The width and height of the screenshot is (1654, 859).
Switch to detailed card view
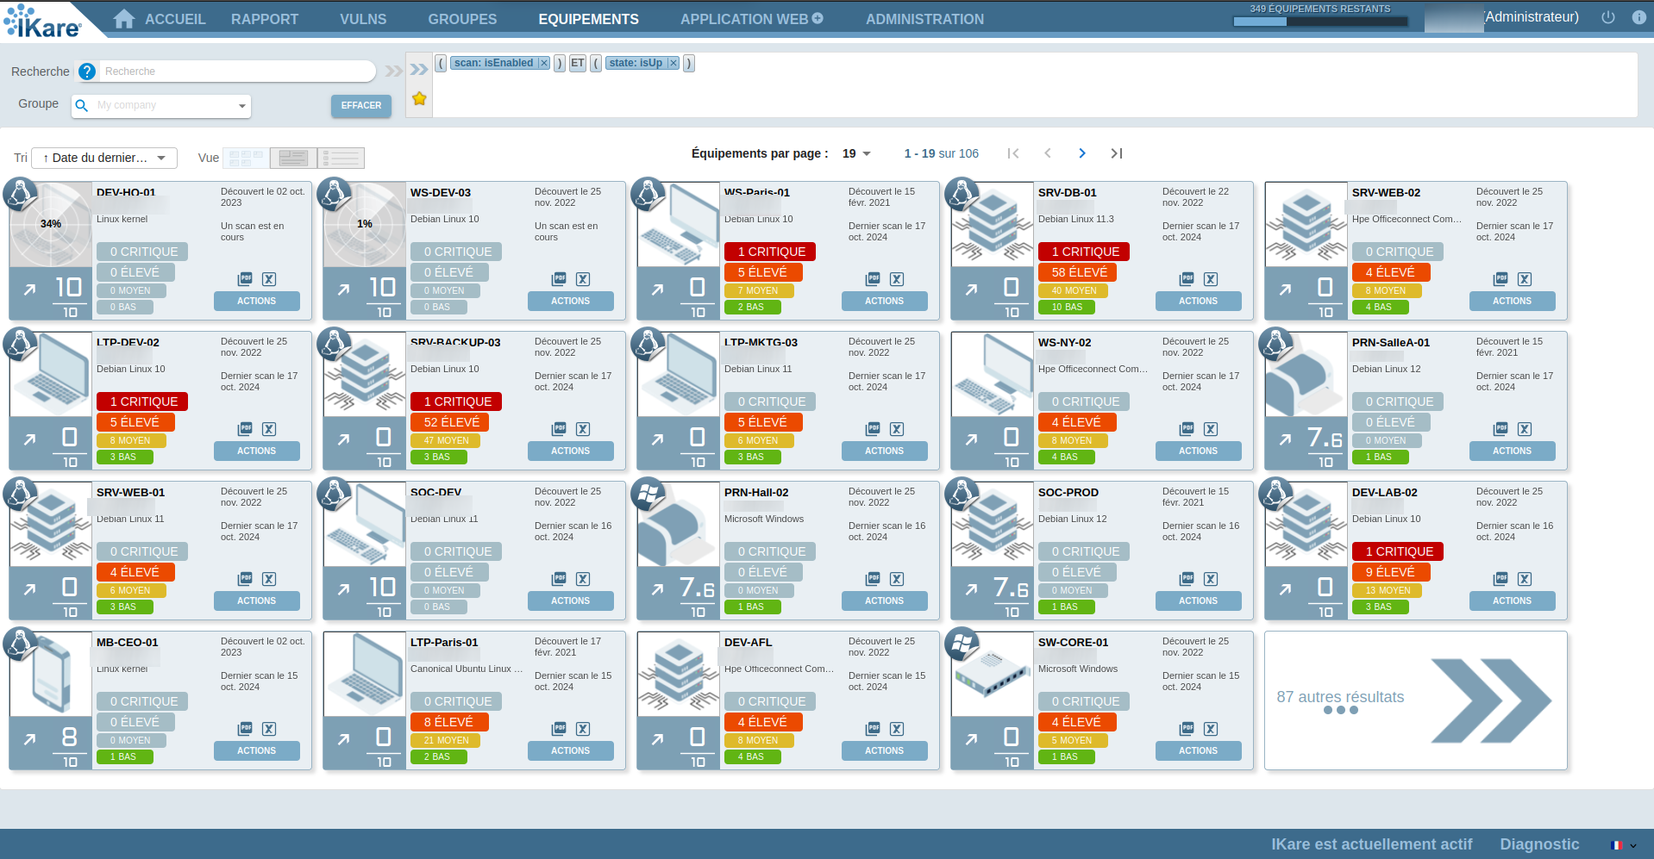point(293,158)
